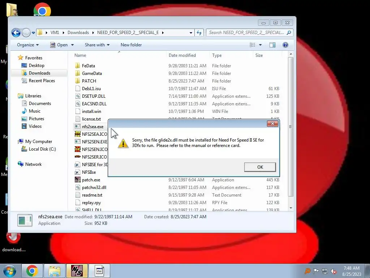Screen dimensions: 370x278
Task: Select Network in navigation pane
Action: [x=33, y=164]
